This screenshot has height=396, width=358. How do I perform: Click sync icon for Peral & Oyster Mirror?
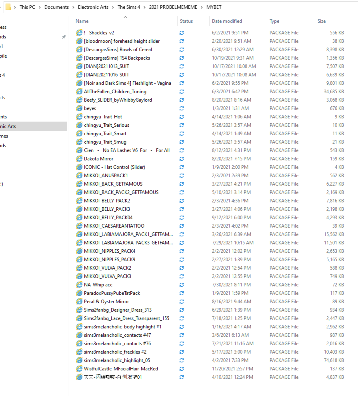pos(182,302)
